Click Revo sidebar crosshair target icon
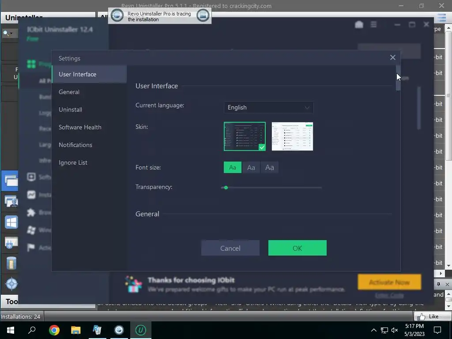 click(11, 284)
